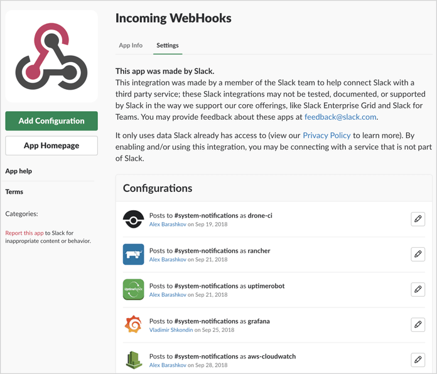
Task: Click the drone-ci configuration icon
Action: click(x=134, y=219)
